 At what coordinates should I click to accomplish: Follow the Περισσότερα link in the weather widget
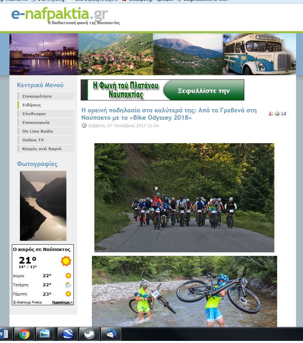(x=62, y=302)
